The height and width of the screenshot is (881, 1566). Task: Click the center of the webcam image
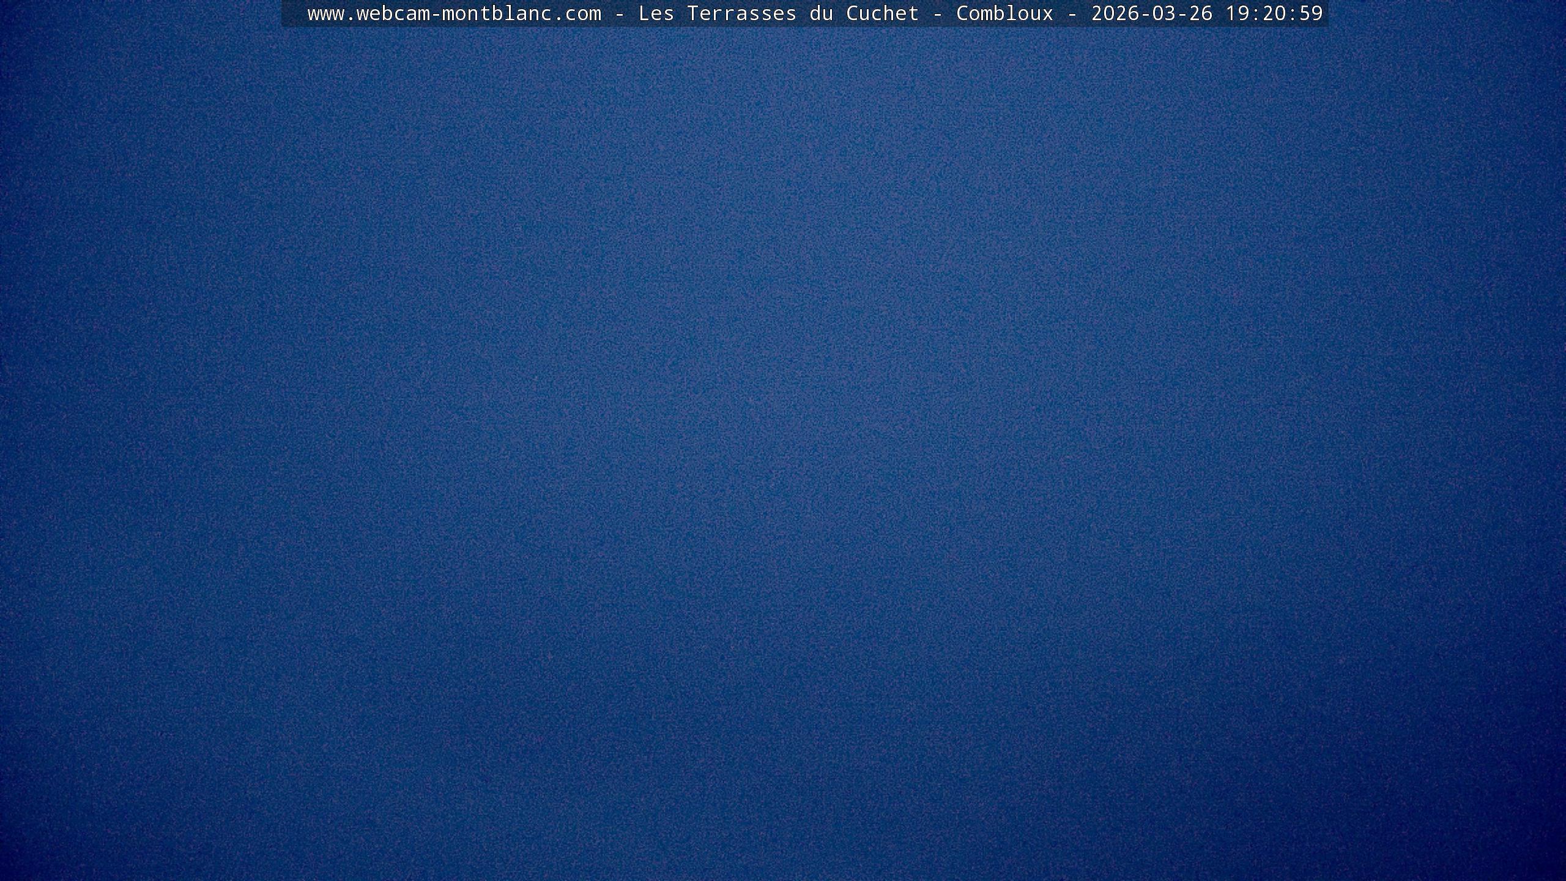point(783,441)
